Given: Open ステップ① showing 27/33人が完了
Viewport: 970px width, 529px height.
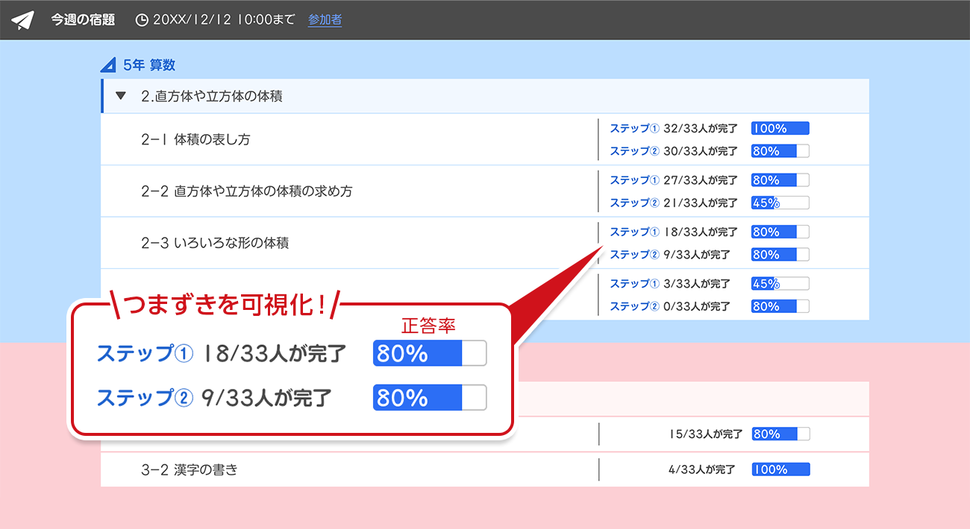Looking at the screenshot, I should 634,180.
